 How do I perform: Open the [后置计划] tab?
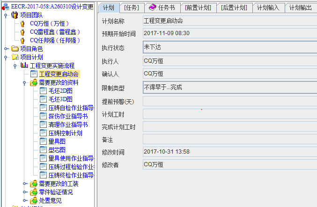pos(234,7)
